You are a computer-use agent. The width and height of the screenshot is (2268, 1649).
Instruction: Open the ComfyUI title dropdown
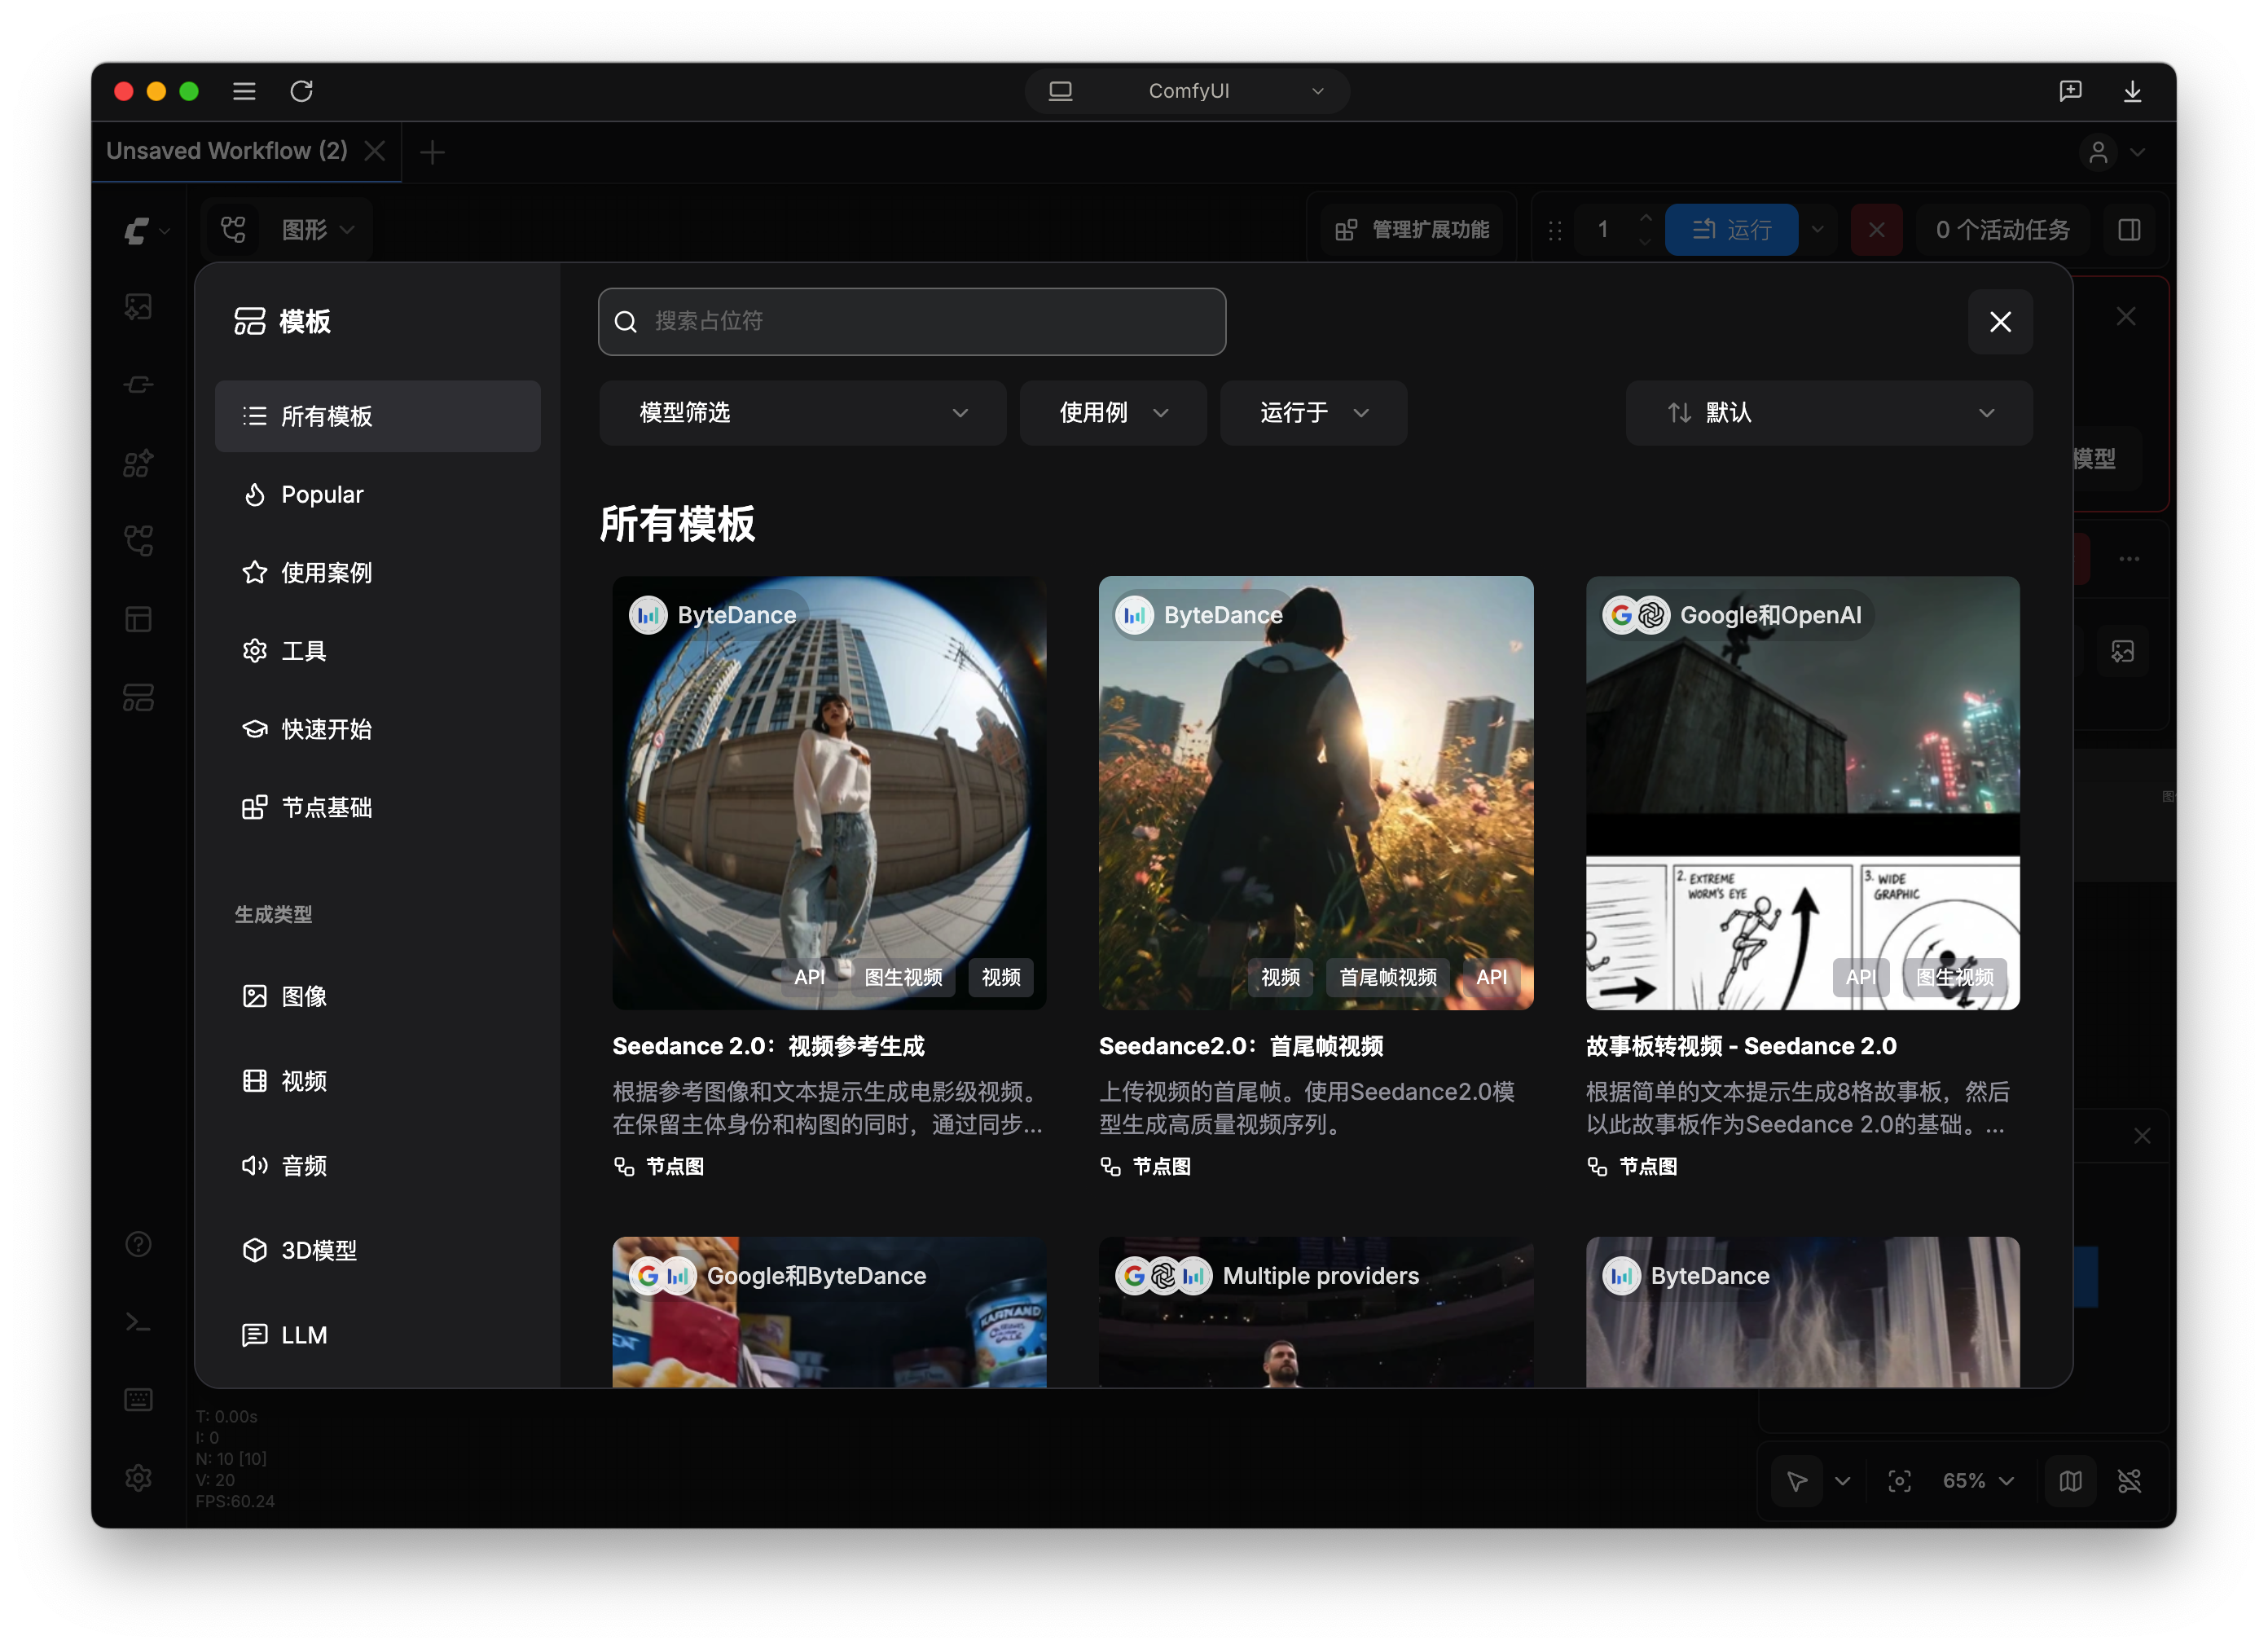pos(1187,91)
